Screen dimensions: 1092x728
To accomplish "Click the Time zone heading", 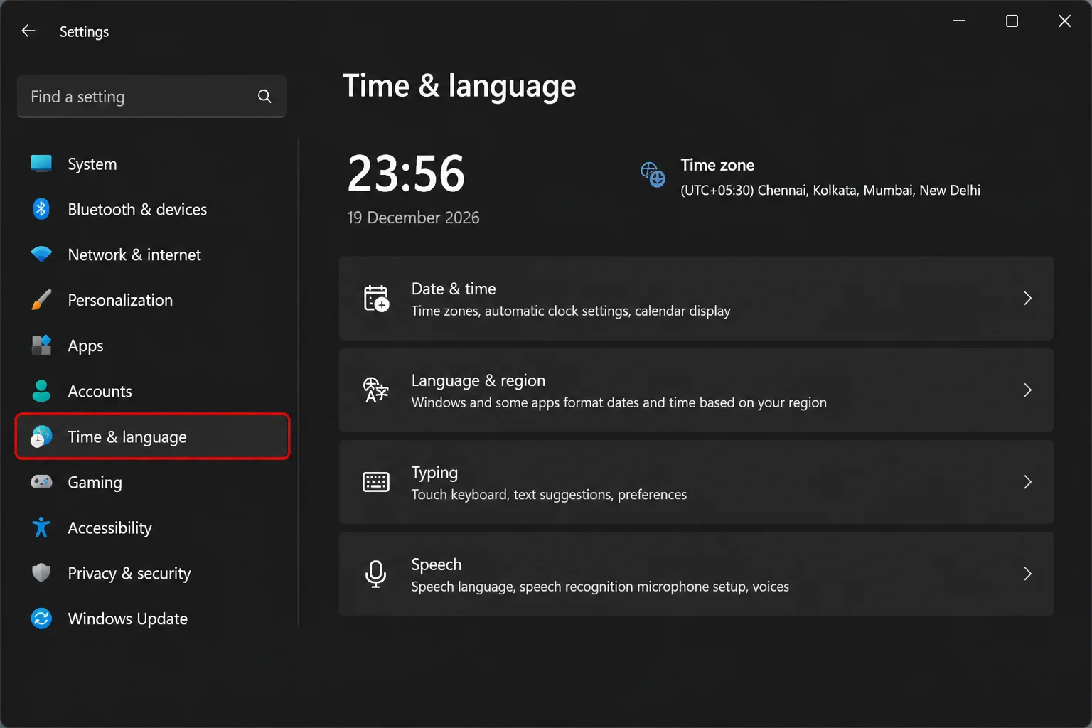I will click(x=717, y=165).
